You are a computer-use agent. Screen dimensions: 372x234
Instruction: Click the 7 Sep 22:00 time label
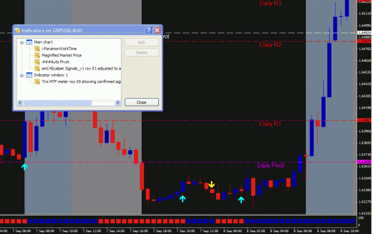209,231
